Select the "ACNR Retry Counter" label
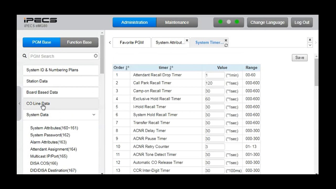 click(151, 147)
